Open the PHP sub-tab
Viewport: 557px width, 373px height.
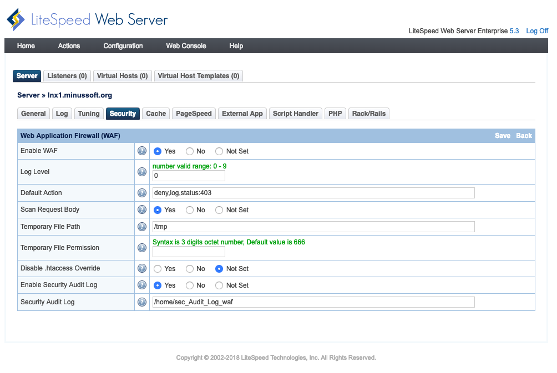click(x=335, y=114)
